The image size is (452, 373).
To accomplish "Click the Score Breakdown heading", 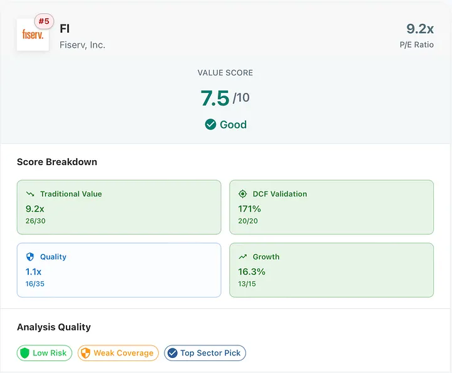I will click(57, 162).
